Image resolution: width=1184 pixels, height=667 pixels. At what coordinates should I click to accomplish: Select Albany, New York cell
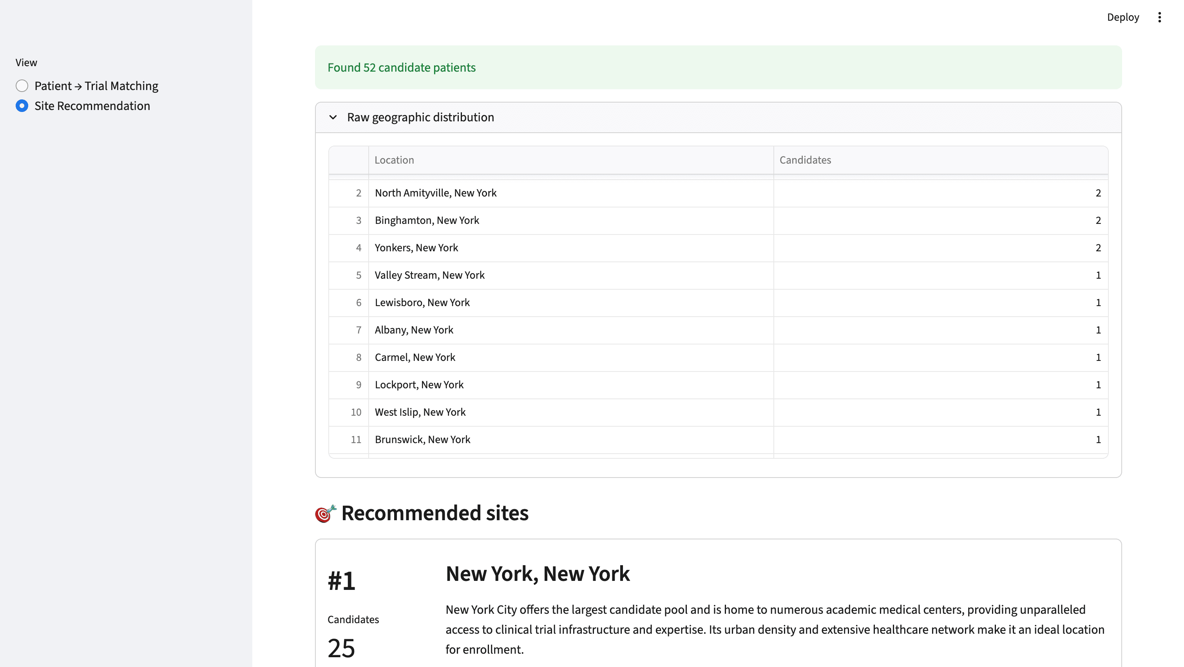571,330
